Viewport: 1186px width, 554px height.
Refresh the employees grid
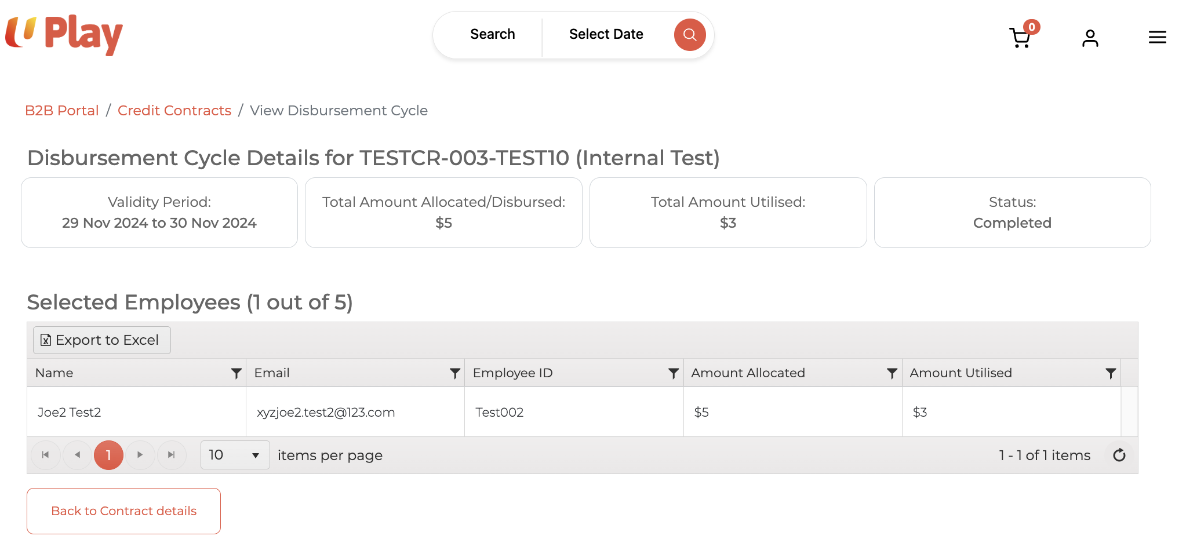[1119, 455]
